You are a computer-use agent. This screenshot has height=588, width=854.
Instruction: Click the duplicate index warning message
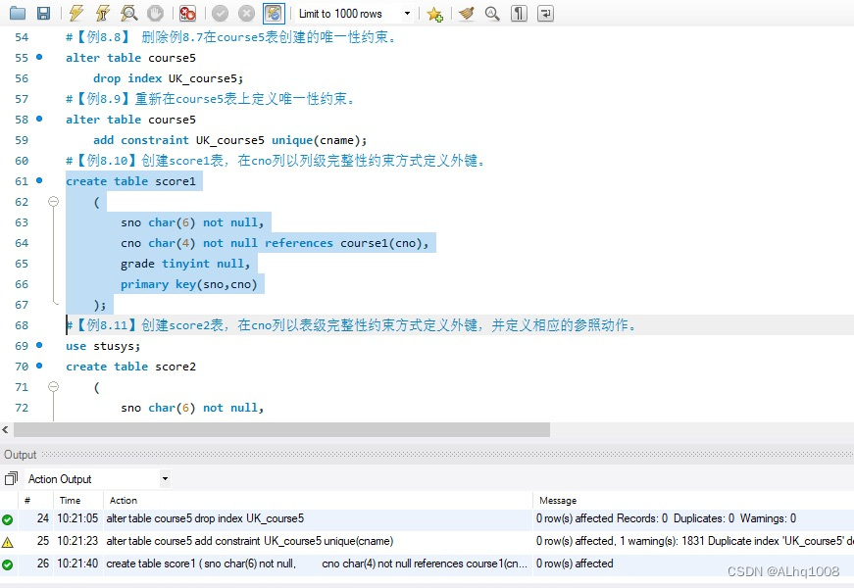(x=694, y=541)
